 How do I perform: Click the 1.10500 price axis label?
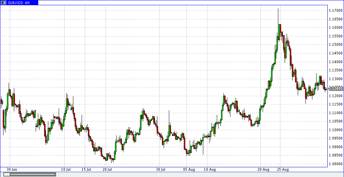coord(336,121)
